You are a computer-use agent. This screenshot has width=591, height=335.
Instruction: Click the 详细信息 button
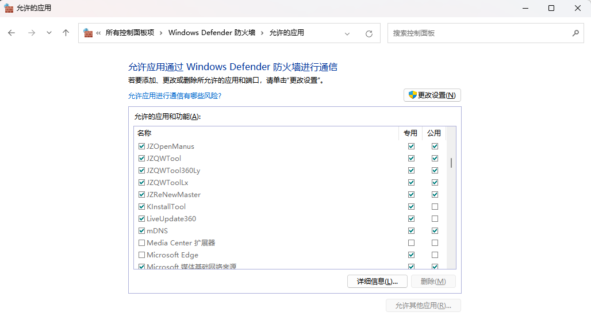point(377,282)
